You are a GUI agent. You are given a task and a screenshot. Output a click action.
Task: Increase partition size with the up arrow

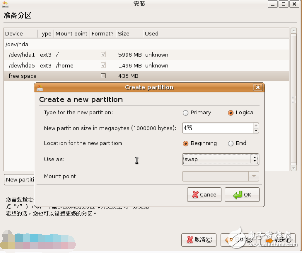coord(256,125)
